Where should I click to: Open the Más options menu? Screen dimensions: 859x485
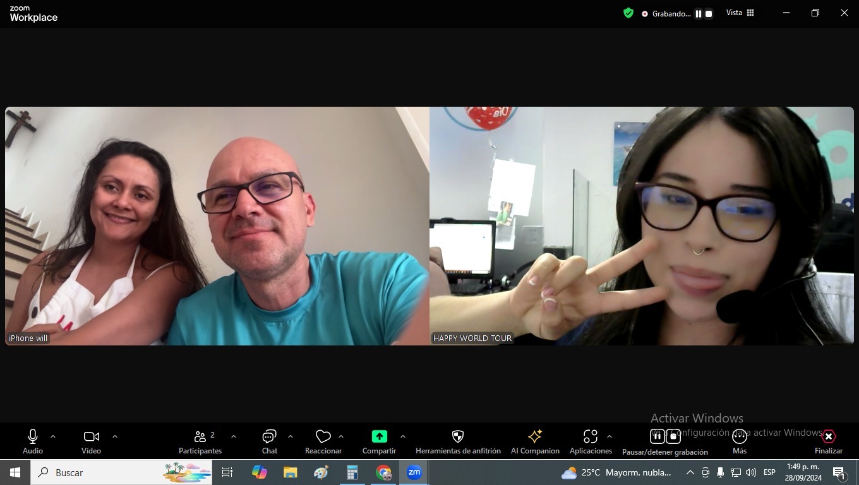(x=740, y=441)
